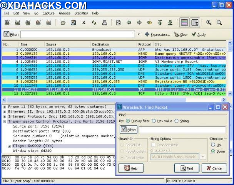This screenshot has height=185, width=234.
Task: Collapse Transmission Control Protocol node
Action: (x=5, y=122)
